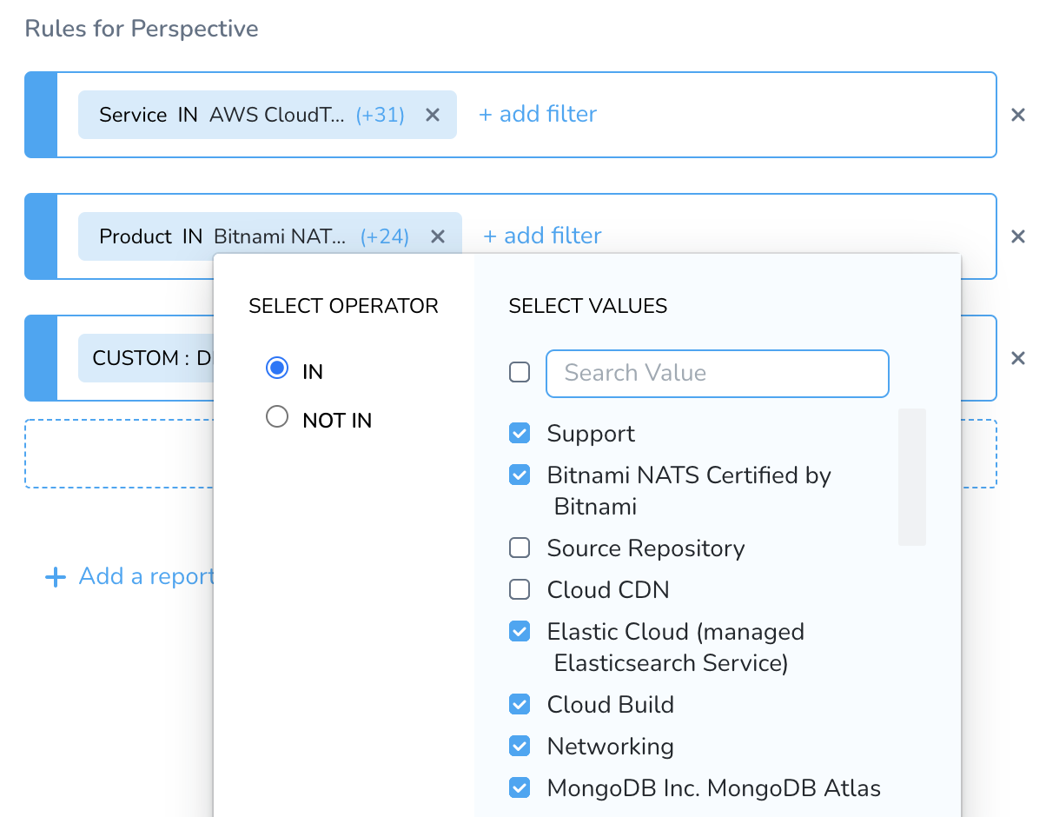Click the Networking label text
This screenshot has width=1046, height=817.
click(x=610, y=747)
